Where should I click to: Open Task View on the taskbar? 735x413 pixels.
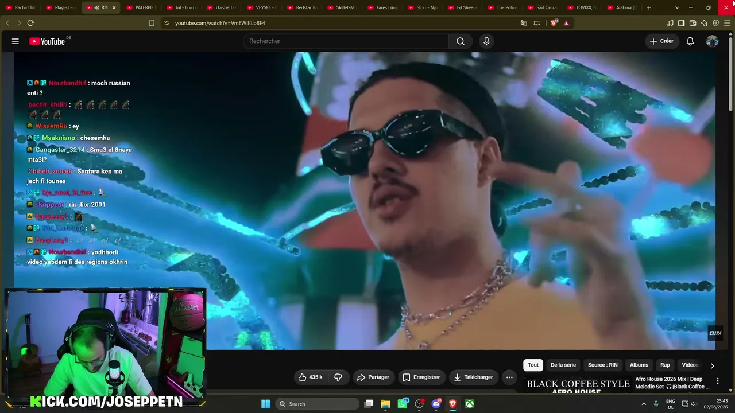(x=369, y=404)
